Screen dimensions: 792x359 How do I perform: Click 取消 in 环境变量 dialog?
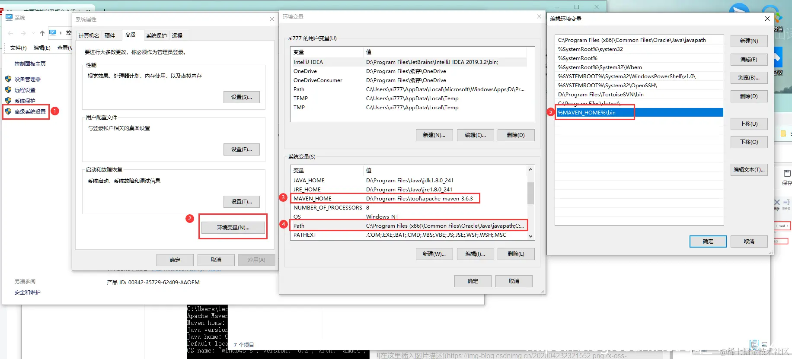tap(514, 281)
